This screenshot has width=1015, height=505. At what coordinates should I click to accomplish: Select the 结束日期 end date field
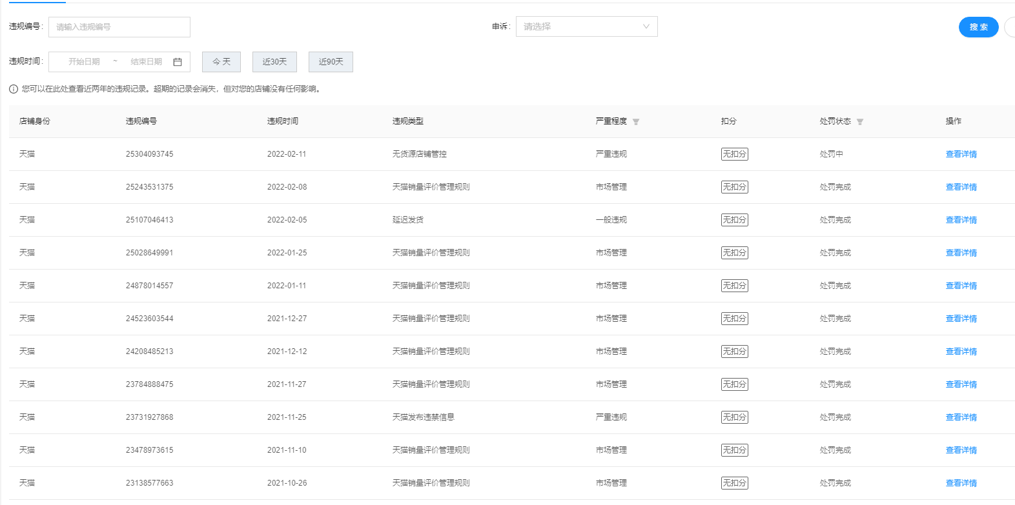click(x=147, y=62)
